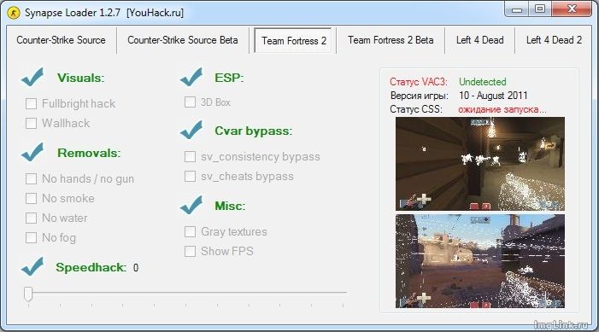This screenshot has width=599, height=332.
Task: Enable the Wallhack checkbox
Action: coord(31,123)
